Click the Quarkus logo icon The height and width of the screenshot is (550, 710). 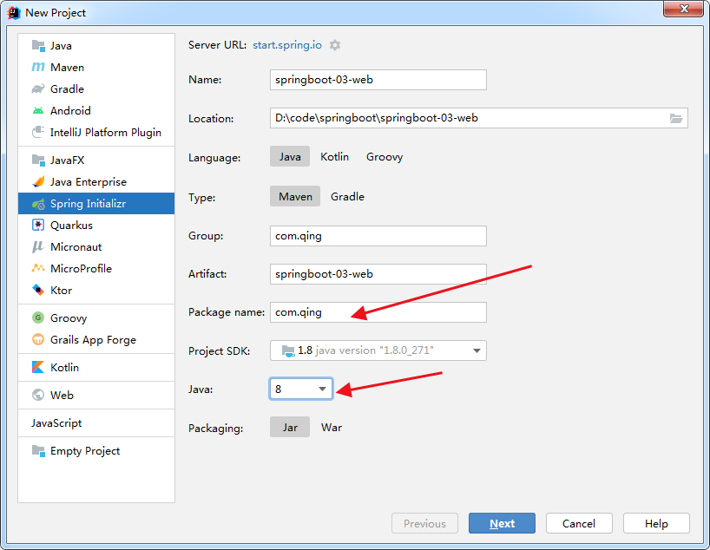click(x=38, y=226)
